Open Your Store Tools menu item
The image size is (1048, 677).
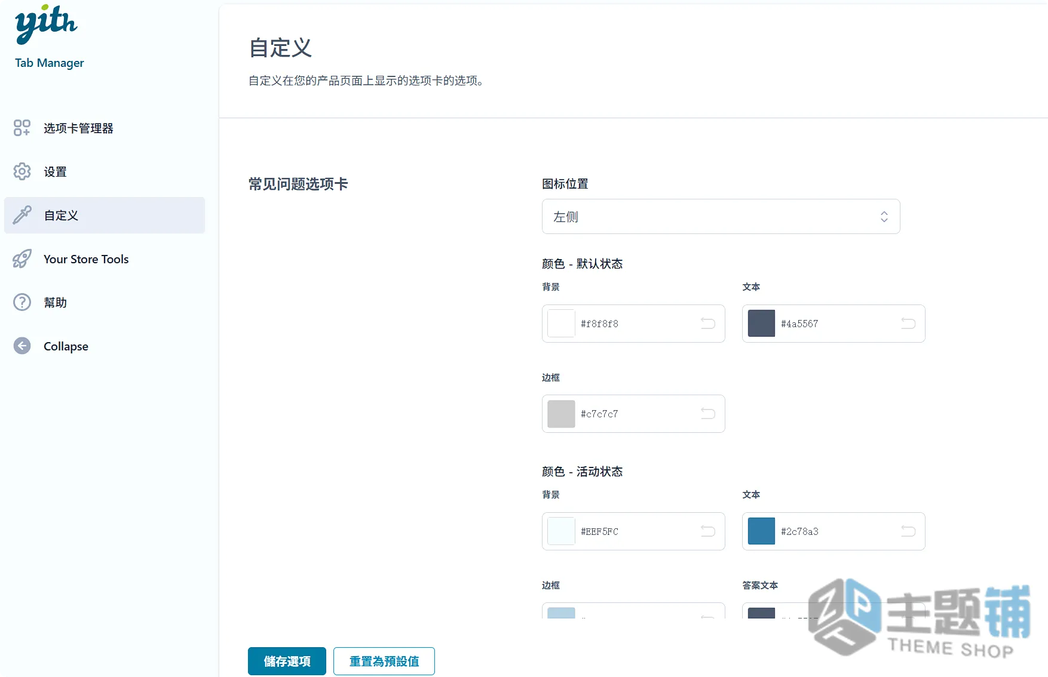(x=105, y=259)
